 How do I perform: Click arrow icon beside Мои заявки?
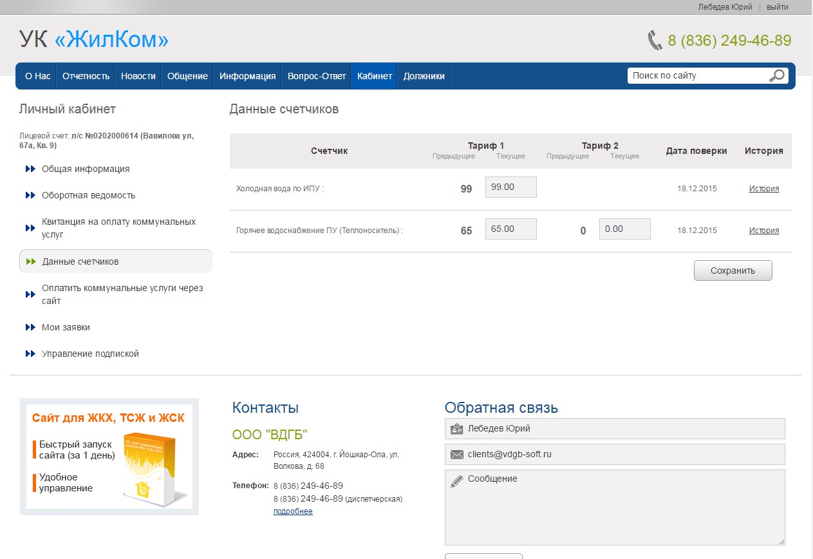click(x=30, y=327)
